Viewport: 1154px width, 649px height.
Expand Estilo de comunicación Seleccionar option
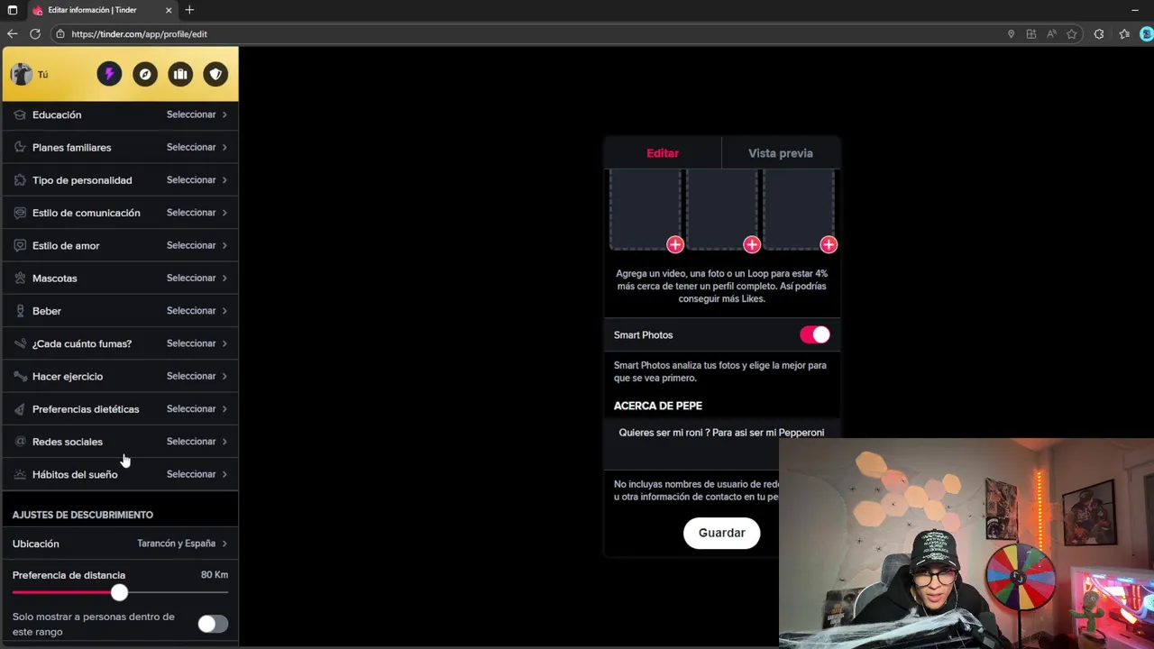pyautogui.click(x=197, y=213)
